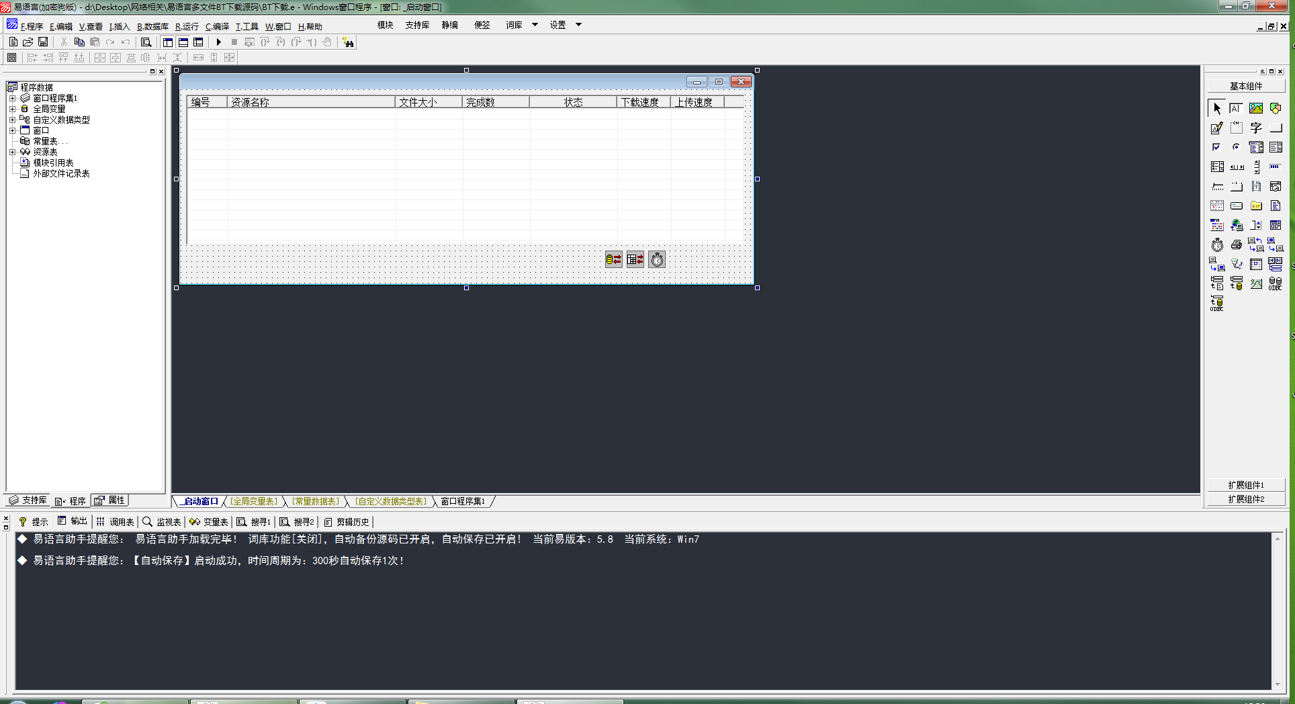Open the dropdown arrow next to 词库
This screenshot has height=704, width=1295.
coord(535,25)
